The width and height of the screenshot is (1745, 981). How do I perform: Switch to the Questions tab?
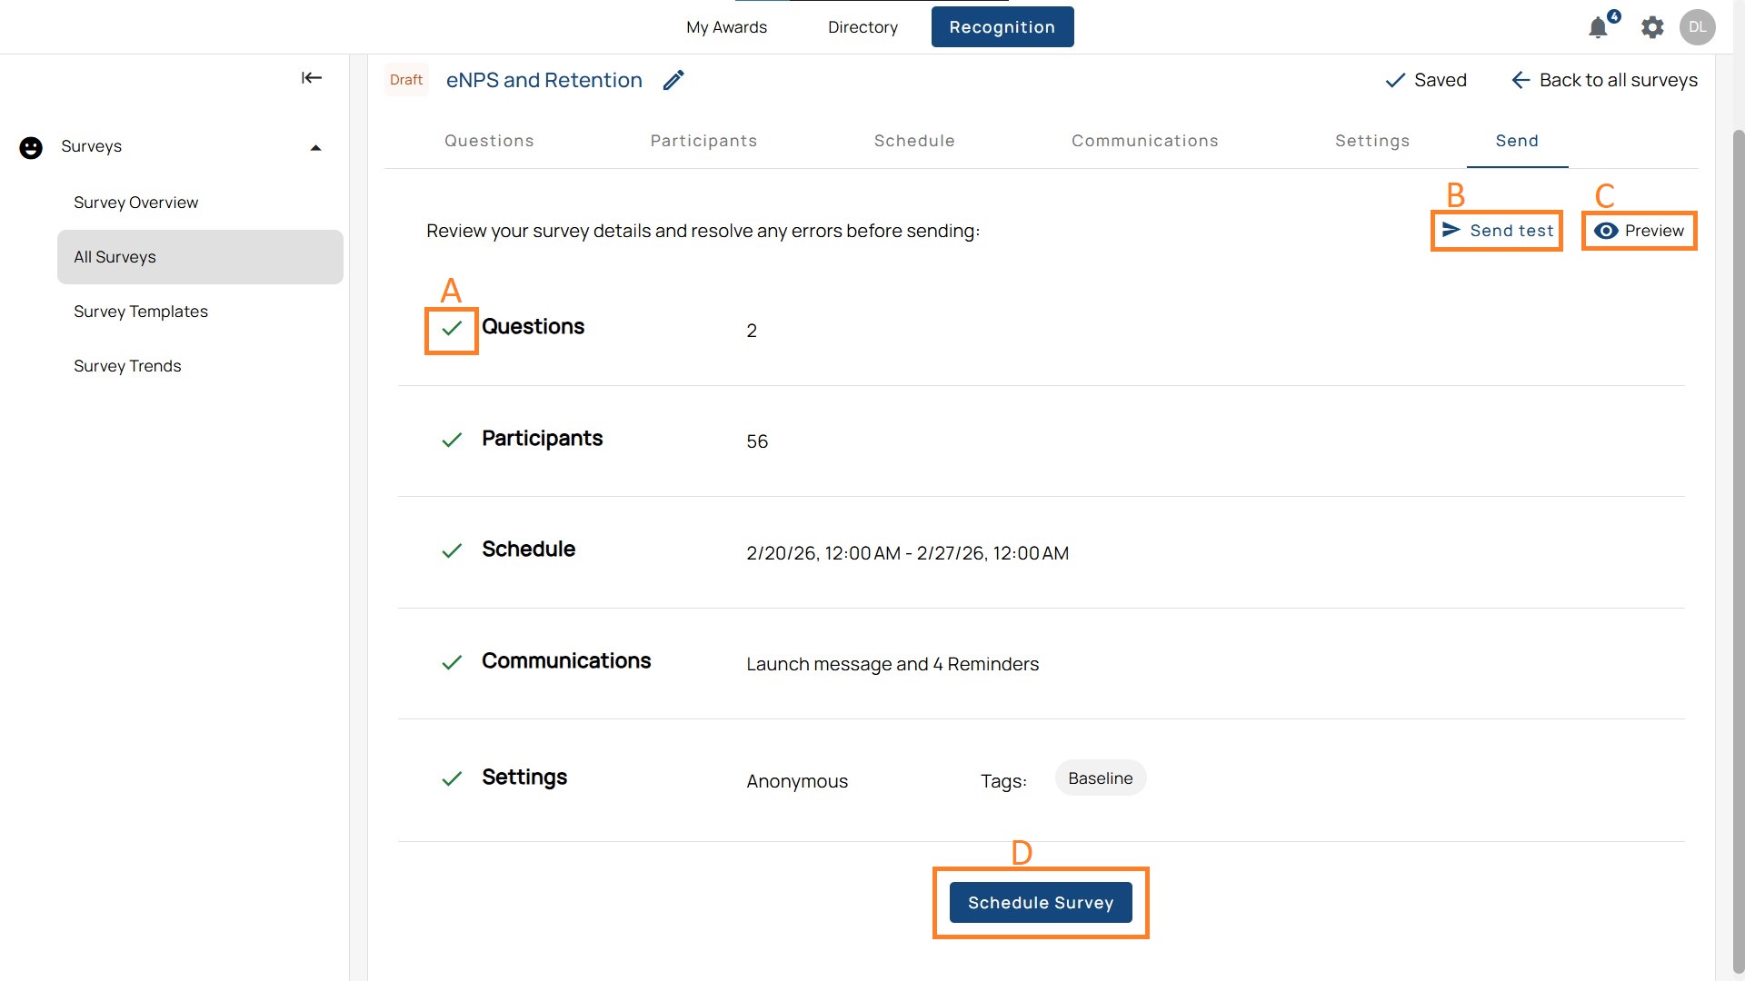click(489, 141)
